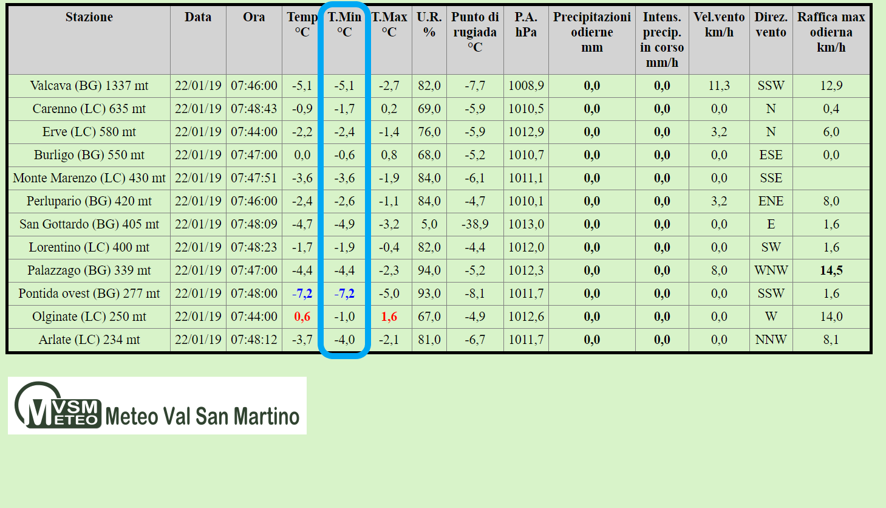Image resolution: width=886 pixels, height=508 pixels.
Task: Select San Gottardo (BG) 405 mt station
Action: click(89, 224)
